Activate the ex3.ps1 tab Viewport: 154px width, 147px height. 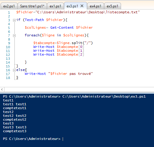coord(72,6)
